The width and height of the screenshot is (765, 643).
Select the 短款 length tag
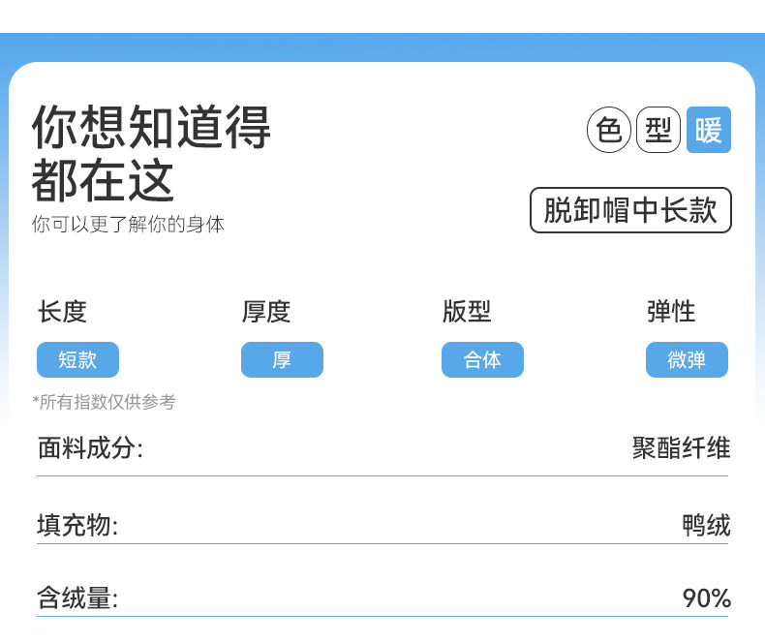(77, 360)
